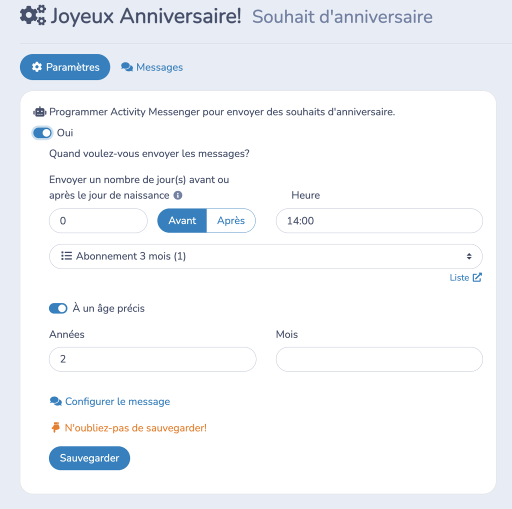Screen dimensions: 512x509
Task: Toggle off the Oui switch
Action: coord(42,132)
